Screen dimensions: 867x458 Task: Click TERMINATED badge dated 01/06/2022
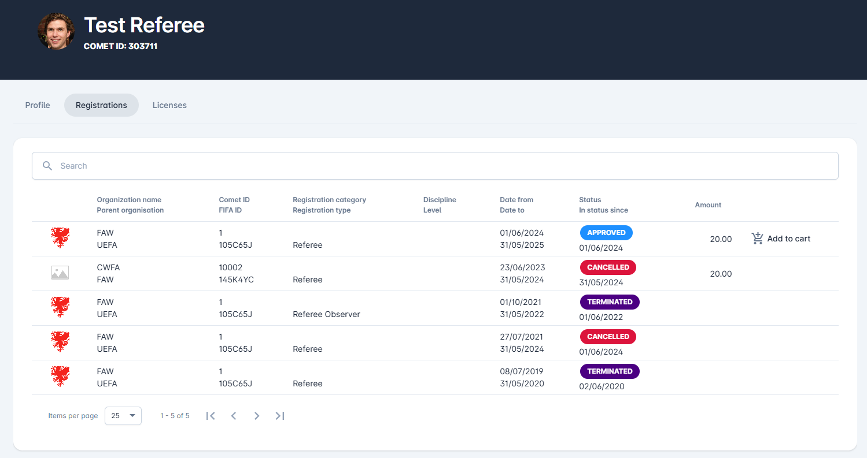pos(610,302)
